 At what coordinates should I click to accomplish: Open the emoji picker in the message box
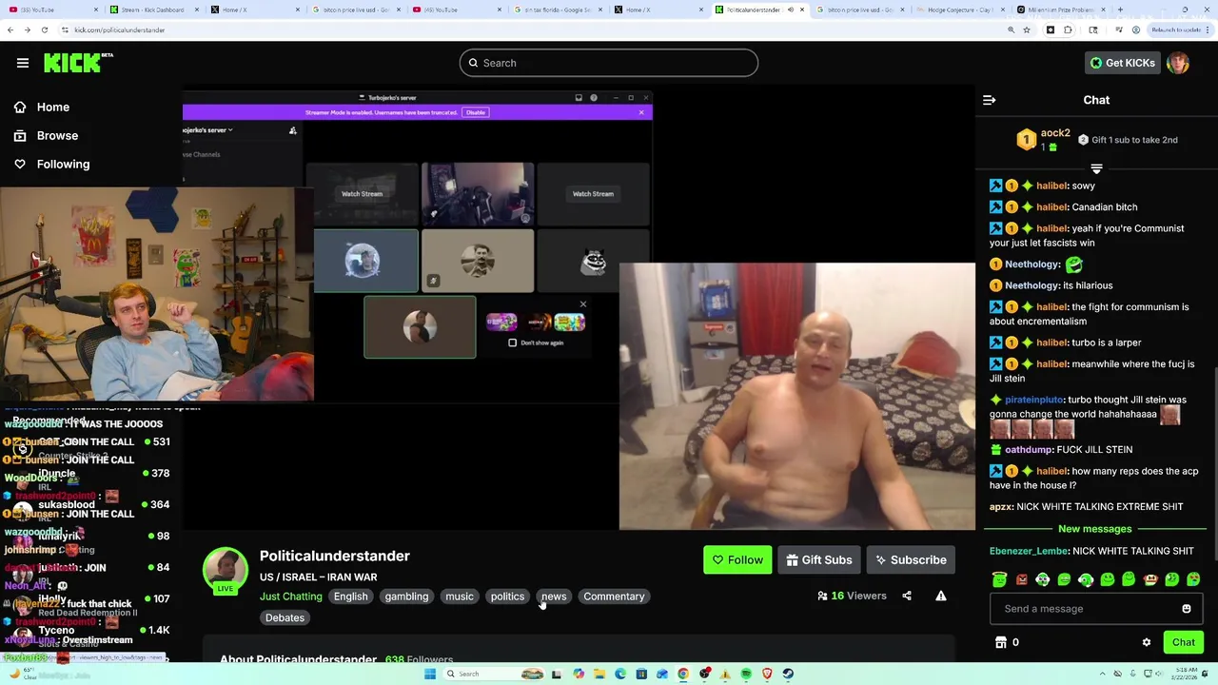pos(1187,609)
